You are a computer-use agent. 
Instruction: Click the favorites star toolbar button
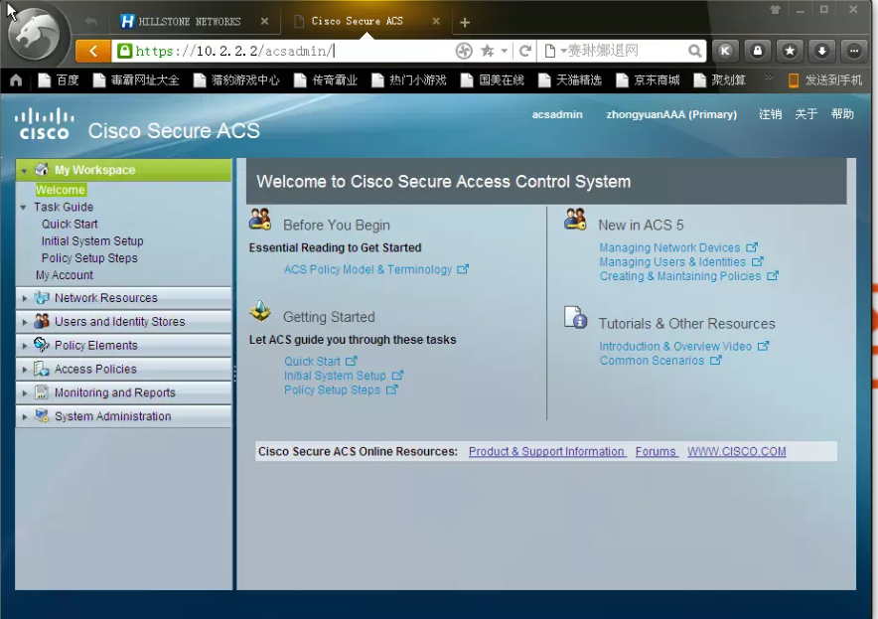[x=790, y=51]
